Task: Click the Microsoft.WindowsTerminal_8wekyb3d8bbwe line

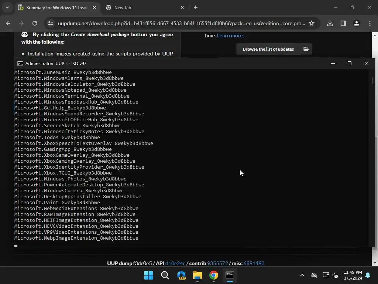Action: [72, 96]
